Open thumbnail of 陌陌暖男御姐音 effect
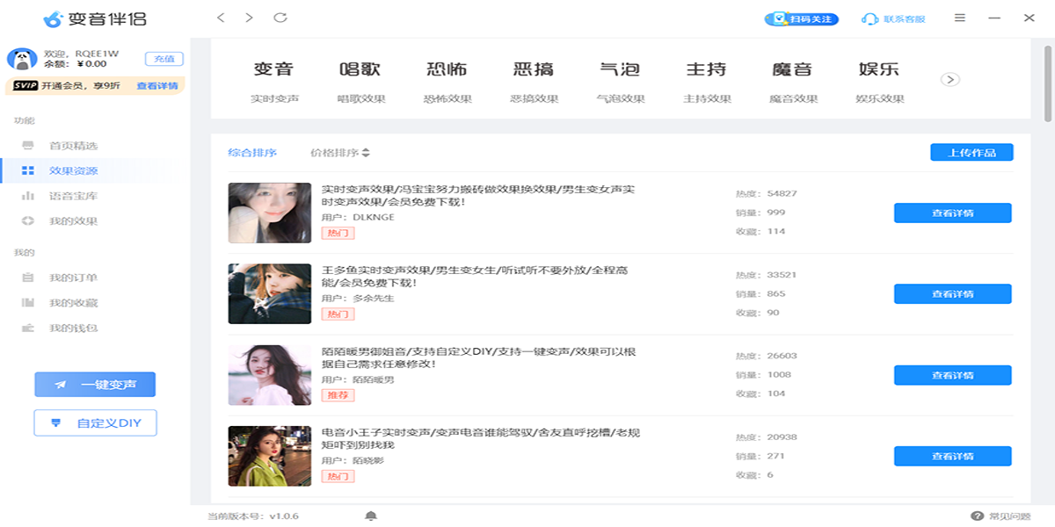This screenshot has width=1055, height=527. point(270,375)
